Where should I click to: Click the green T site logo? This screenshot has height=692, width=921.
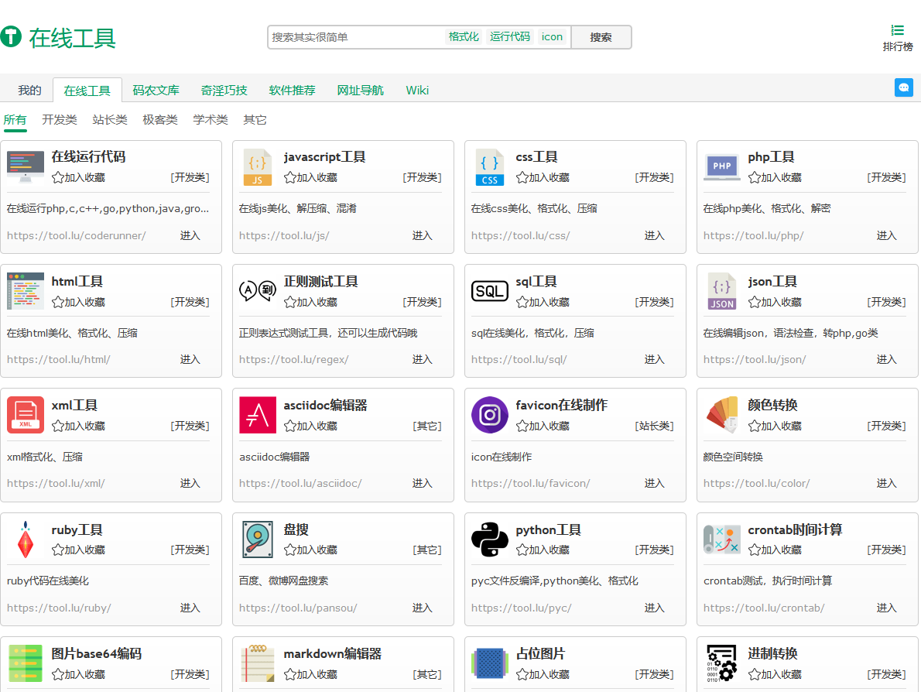(x=11, y=36)
